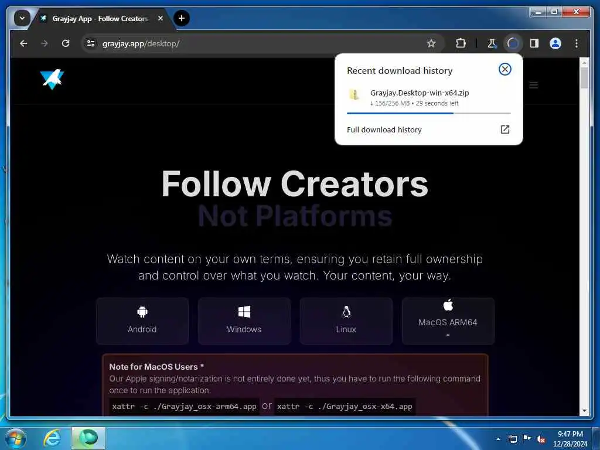The image size is (600, 450).
Task: Toggle the browser side panel
Action: 534,43
